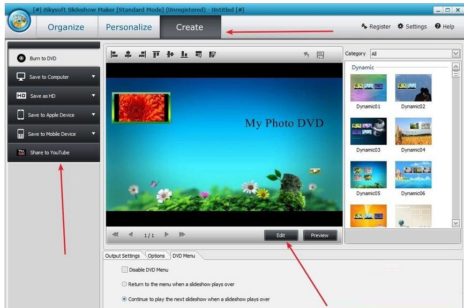464x308 pixels.
Task: Click the Preview button
Action: tap(319, 235)
